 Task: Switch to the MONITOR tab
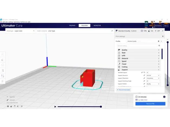click(97, 26)
